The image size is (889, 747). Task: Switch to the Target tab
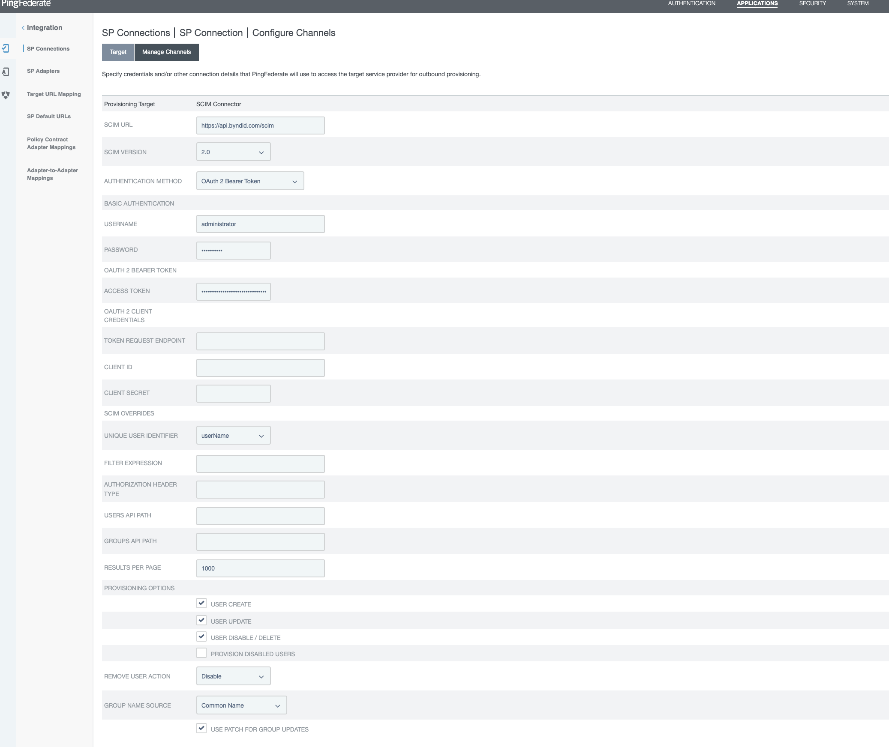pyautogui.click(x=118, y=52)
